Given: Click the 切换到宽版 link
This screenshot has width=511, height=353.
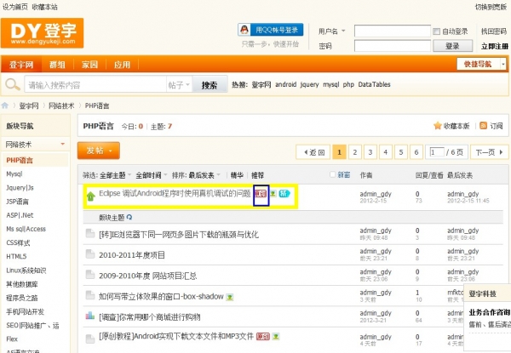Looking at the screenshot, I should pyautogui.click(x=491, y=7).
